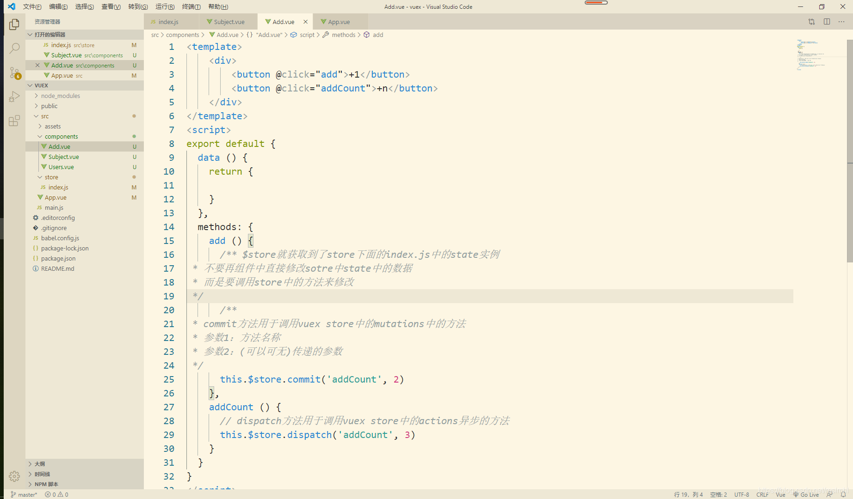Screen dimensions: 853x499
Task: Collapse the store folder
Action: pyautogui.click(x=85, y=177)
